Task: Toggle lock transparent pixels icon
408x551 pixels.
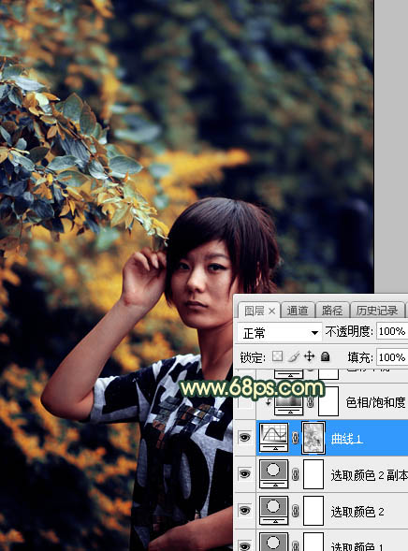Action: click(x=277, y=356)
